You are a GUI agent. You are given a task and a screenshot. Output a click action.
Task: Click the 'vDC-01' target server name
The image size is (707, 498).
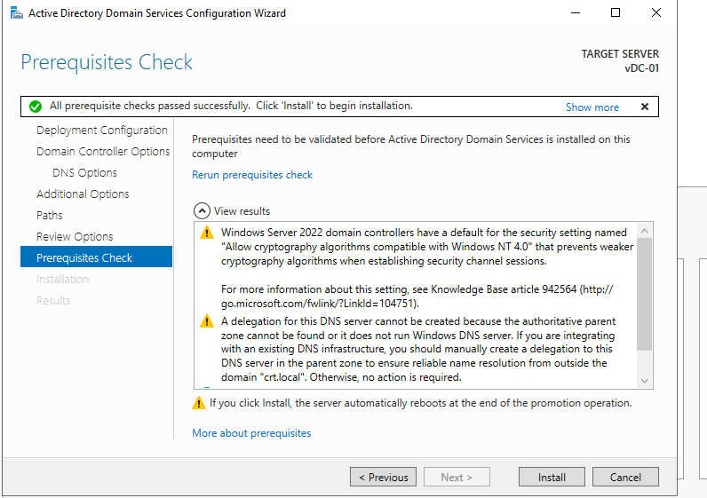pos(641,68)
